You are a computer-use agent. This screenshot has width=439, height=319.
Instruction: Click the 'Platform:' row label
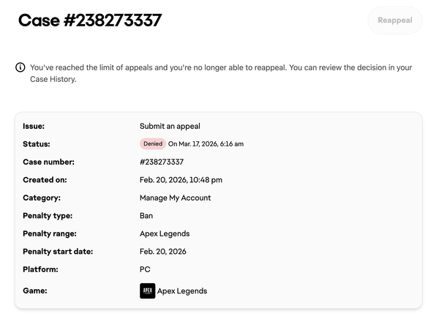pyautogui.click(x=40, y=269)
